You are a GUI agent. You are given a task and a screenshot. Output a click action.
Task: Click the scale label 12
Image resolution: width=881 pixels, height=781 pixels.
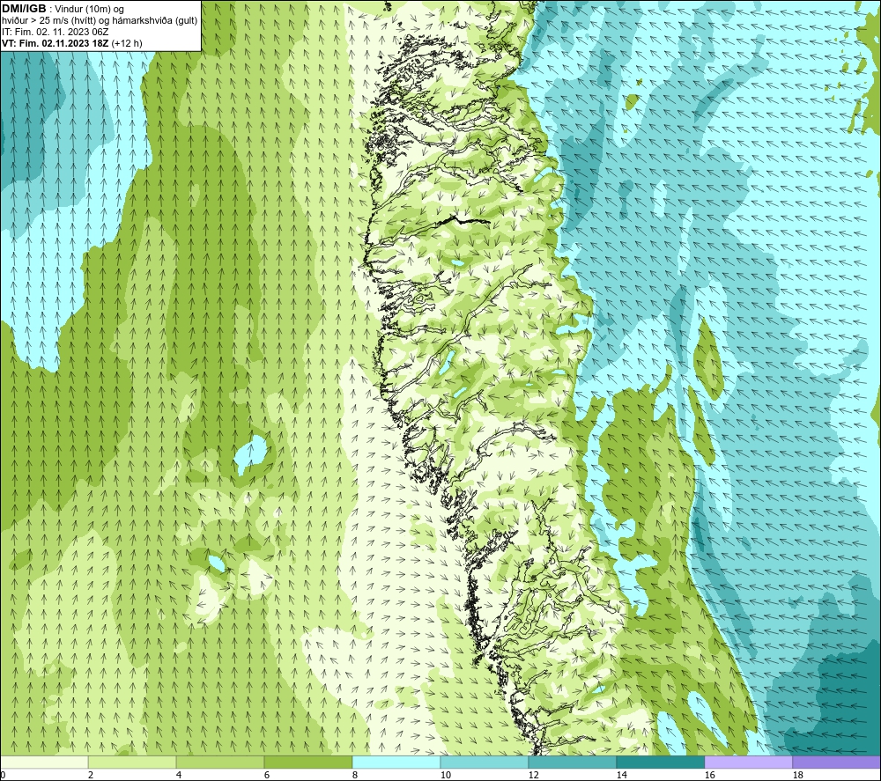[533, 775]
